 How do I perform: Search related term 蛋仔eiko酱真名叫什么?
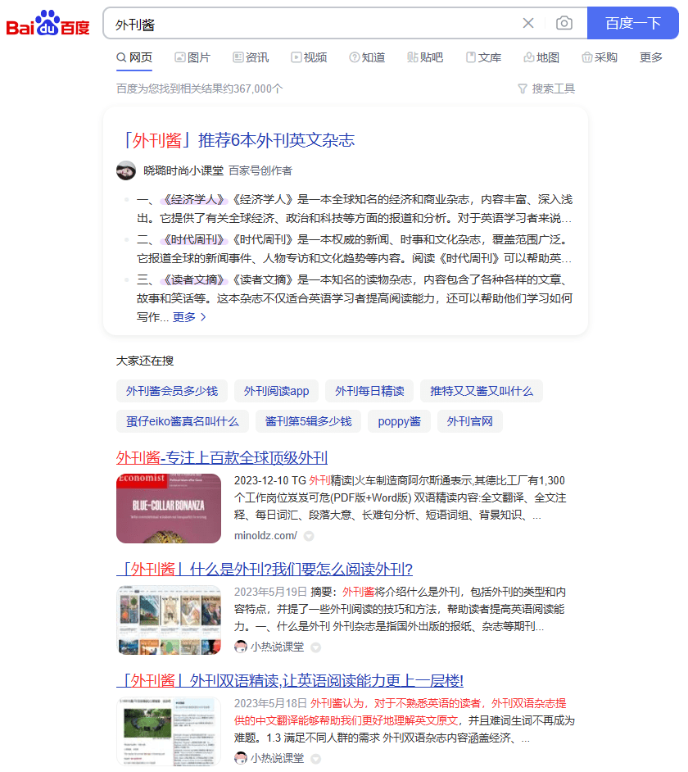coord(183,422)
